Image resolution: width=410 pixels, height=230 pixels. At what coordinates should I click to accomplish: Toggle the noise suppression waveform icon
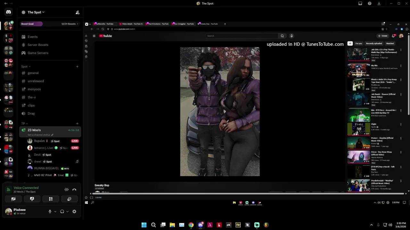(67, 189)
